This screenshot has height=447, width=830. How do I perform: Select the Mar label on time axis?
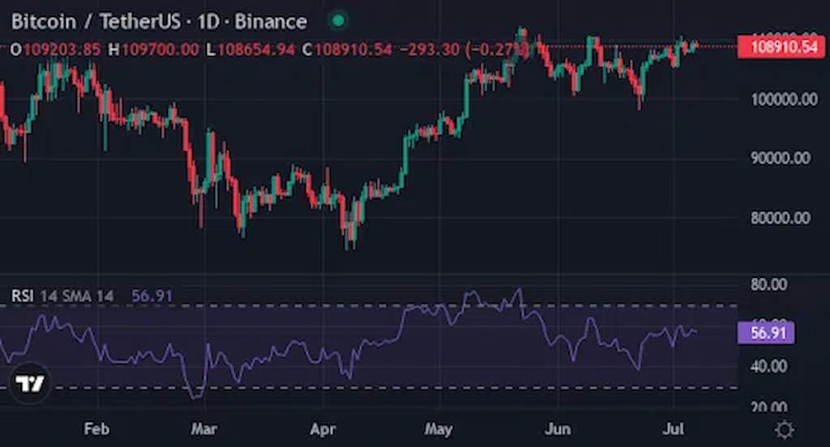click(204, 428)
